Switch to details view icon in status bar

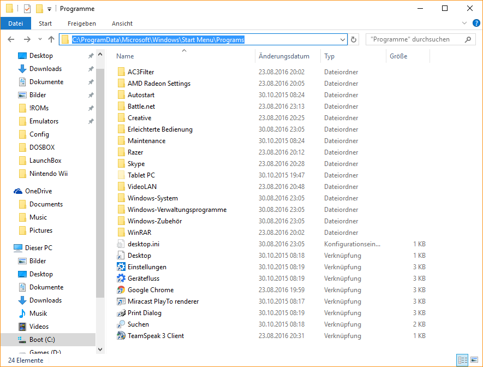(x=462, y=360)
